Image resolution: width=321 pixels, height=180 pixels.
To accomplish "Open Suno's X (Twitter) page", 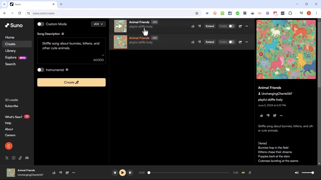I will (x=7, y=158).
